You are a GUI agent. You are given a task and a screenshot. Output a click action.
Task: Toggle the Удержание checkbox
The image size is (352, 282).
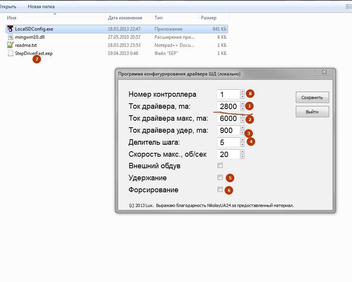click(220, 178)
